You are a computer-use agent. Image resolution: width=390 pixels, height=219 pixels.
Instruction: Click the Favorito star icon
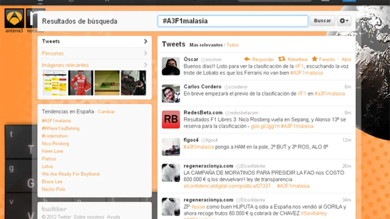pyautogui.click(x=314, y=59)
